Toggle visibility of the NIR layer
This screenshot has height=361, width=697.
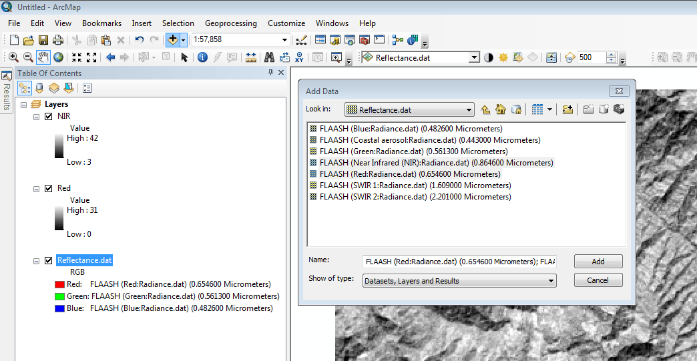[49, 116]
